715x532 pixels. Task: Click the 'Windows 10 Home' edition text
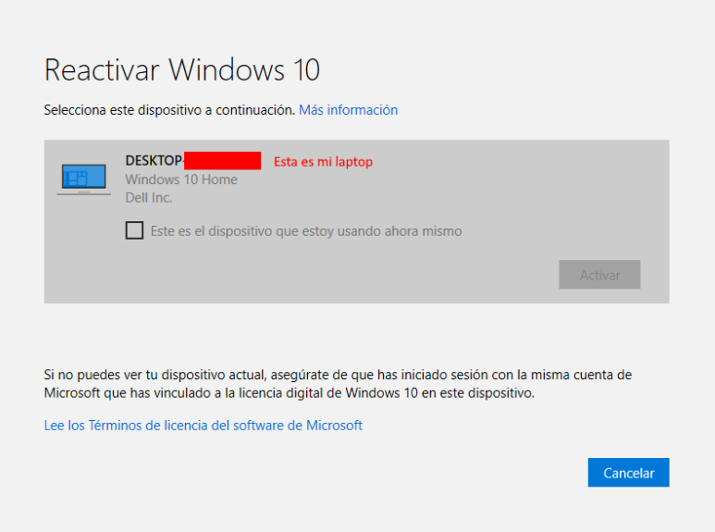[181, 179]
